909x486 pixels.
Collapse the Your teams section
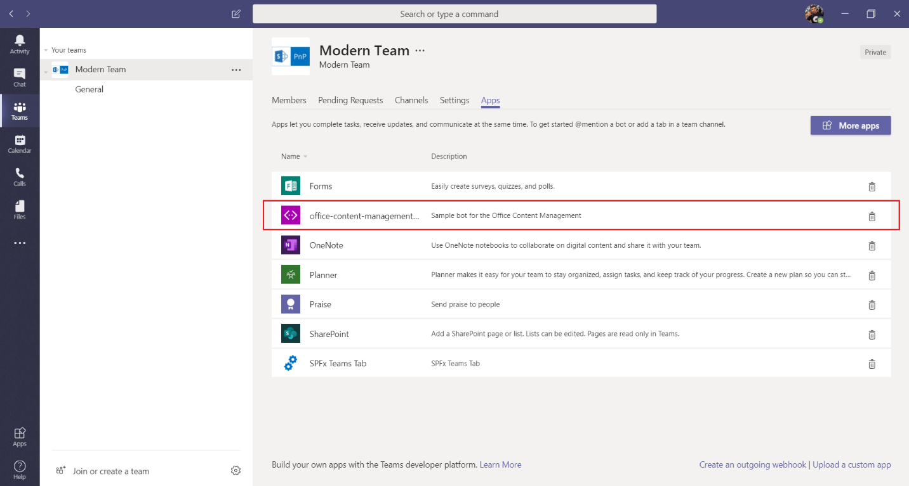tap(46, 50)
